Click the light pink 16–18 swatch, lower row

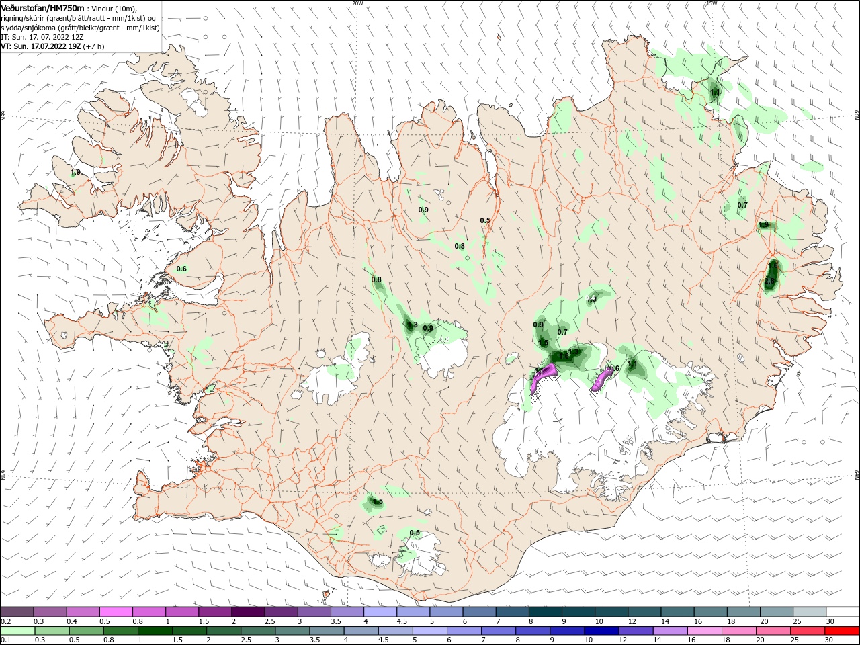705,631
